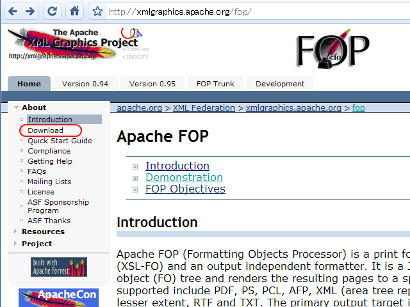Open the Version 0.95 tab
Screen dimensions: 410x307
coord(152,84)
